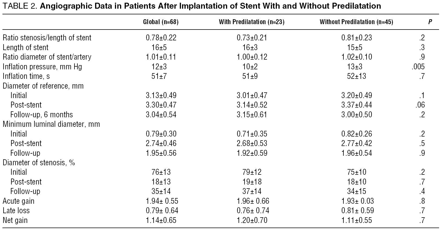Select the "Global (n=68)" column header
441x230 pixels.
[161, 22]
